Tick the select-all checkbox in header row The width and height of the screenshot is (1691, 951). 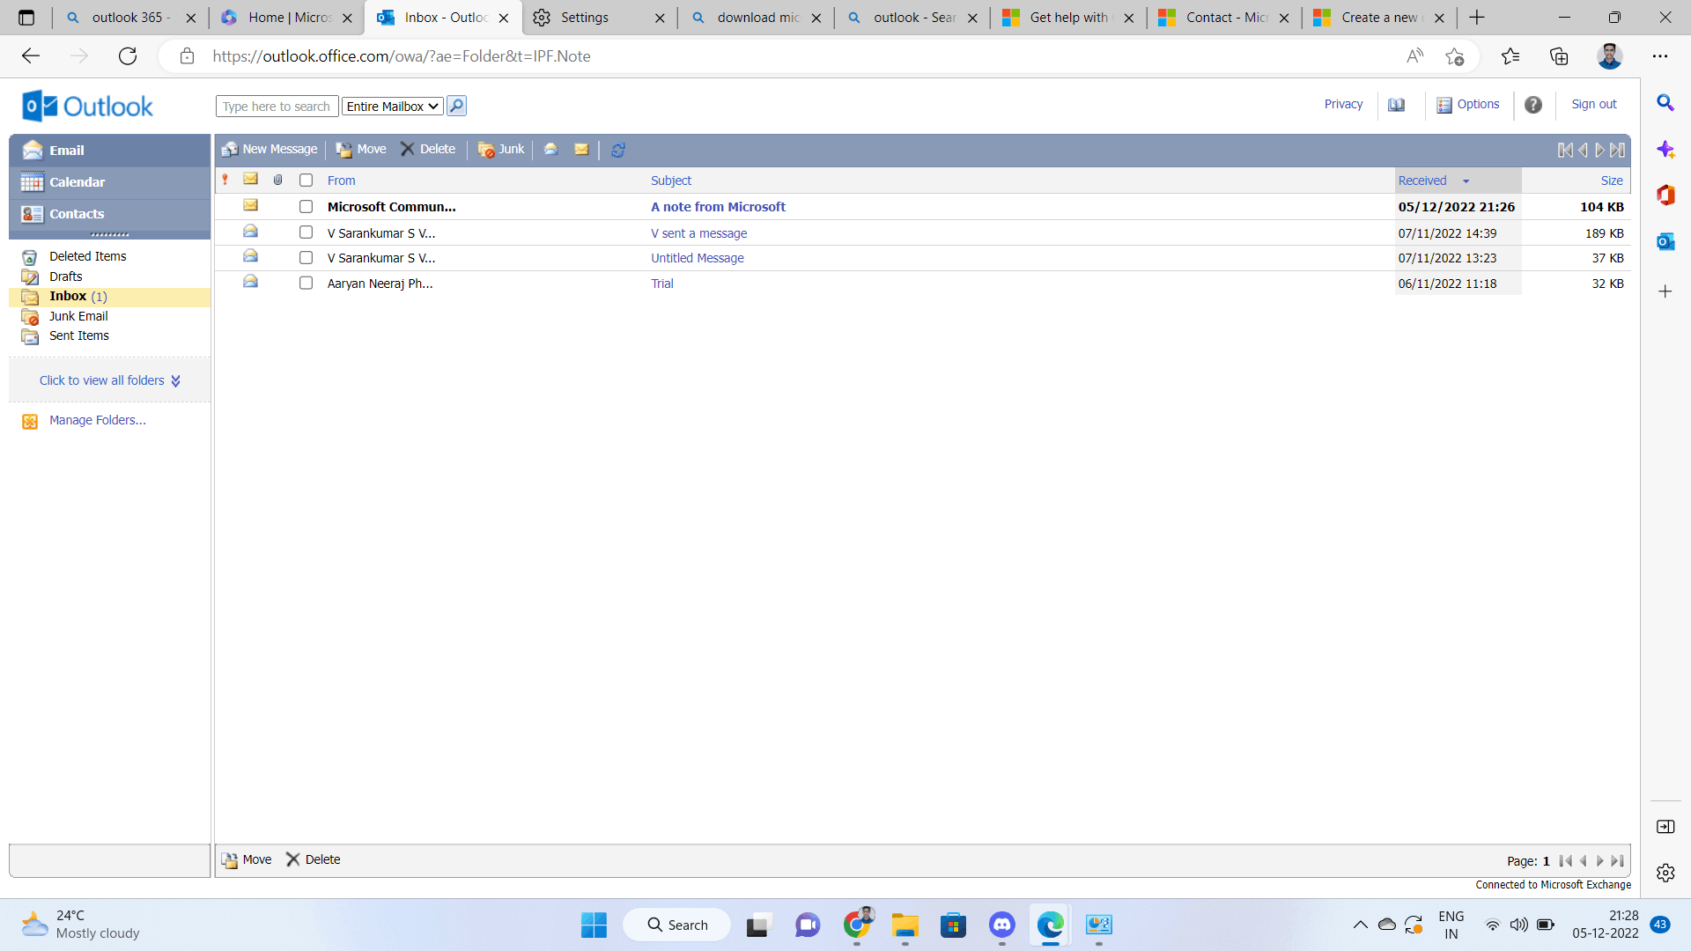[306, 181]
